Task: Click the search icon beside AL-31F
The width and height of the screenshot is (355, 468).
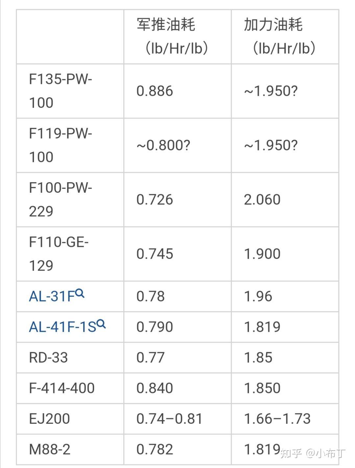Action: tap(80, 293)
